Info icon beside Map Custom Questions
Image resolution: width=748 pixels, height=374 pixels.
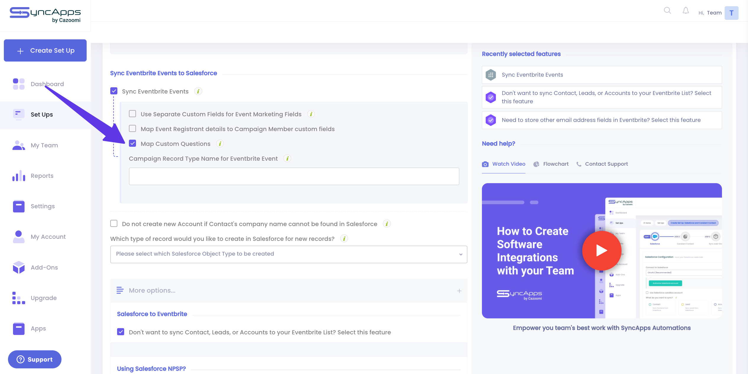click(220, 144)
